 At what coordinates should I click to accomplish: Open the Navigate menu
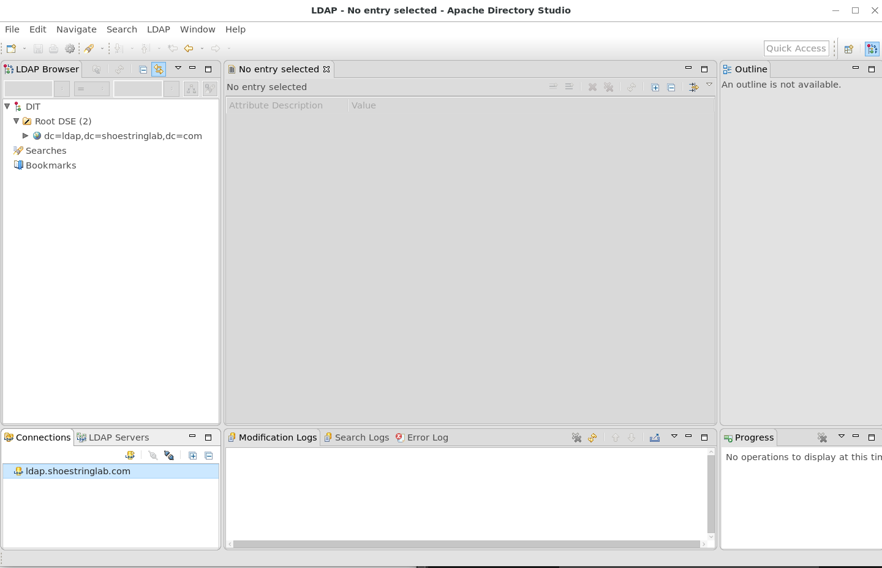[x=77, y=29]
